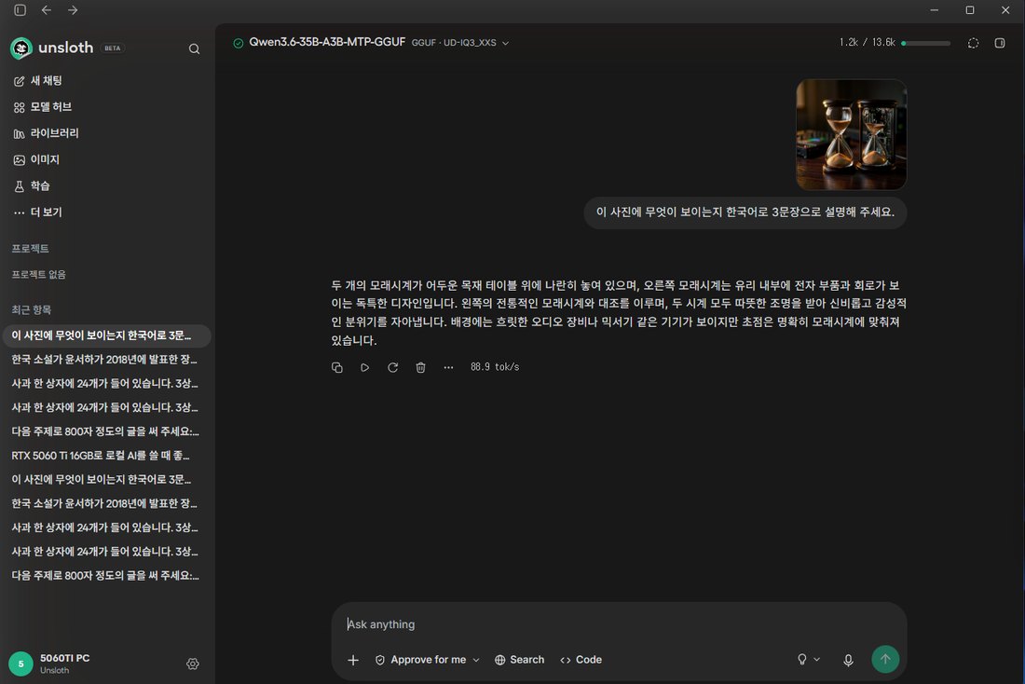Open the selected chat 이 사진에 무엇이 보이는지
Screen dimensions: 1025x684
click(x=106, y=335)
